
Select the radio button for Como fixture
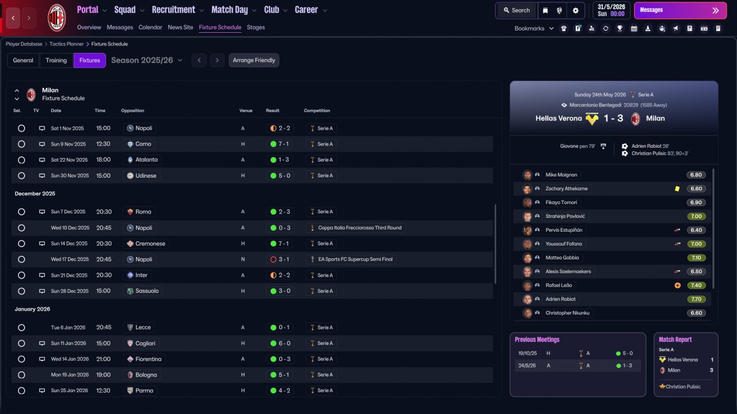(x=21, y=144)
